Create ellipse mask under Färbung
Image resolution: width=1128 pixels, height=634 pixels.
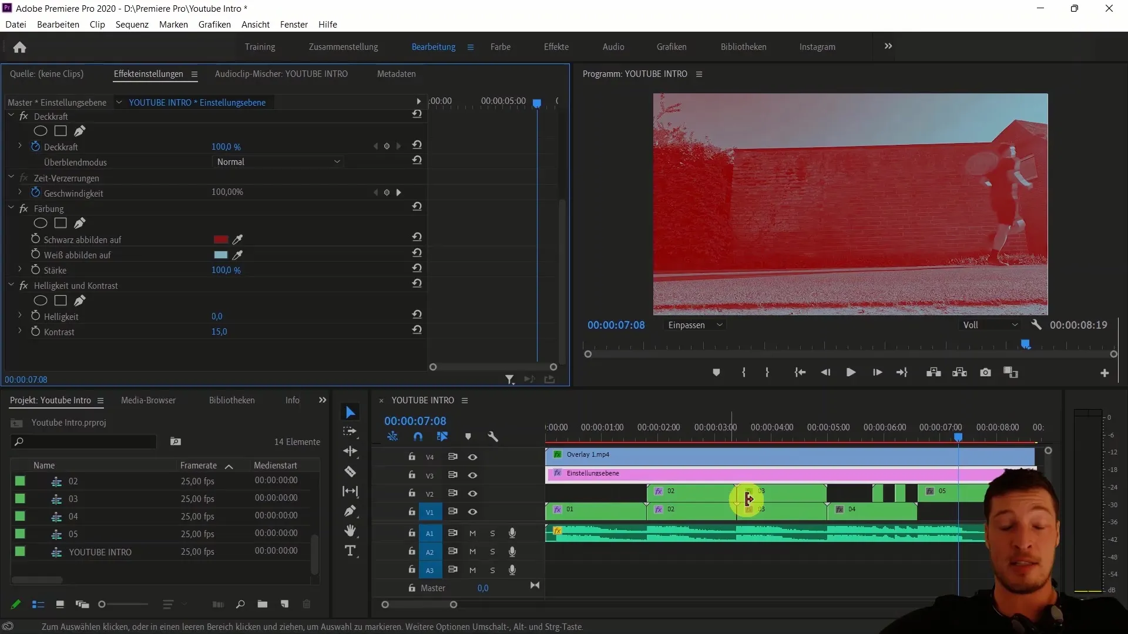tap(40, 223)
